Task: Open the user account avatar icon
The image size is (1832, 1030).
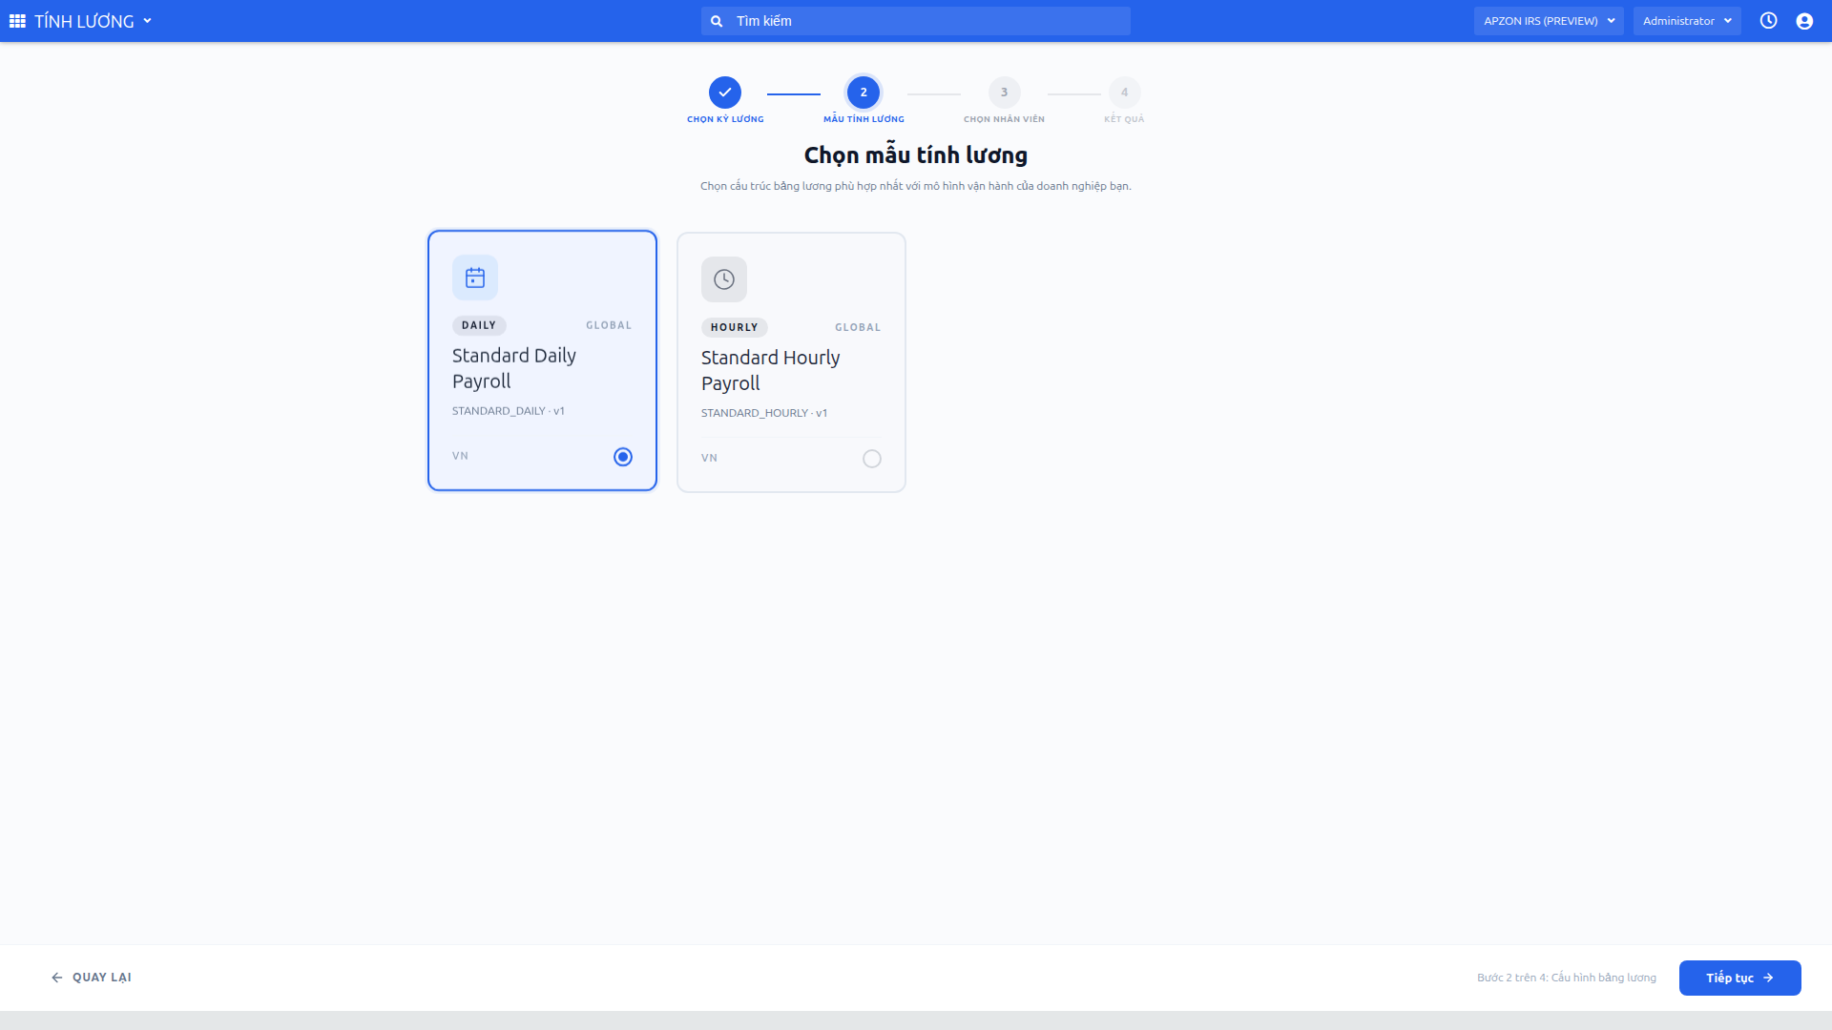Action: [x=1804, y=21]
